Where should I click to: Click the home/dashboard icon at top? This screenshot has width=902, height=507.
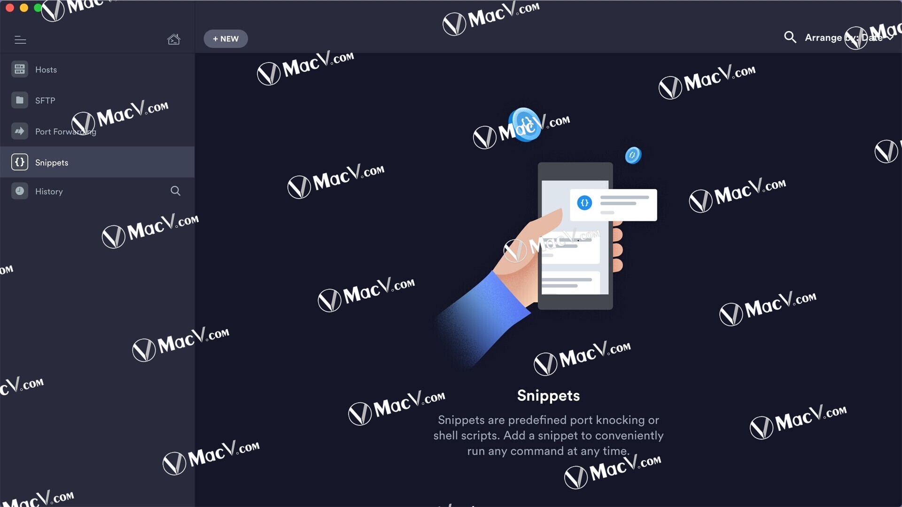(x=173, y=38)
